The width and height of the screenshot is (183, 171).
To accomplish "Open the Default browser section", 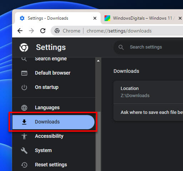I will pyautogui.click(x=54, y=73).
